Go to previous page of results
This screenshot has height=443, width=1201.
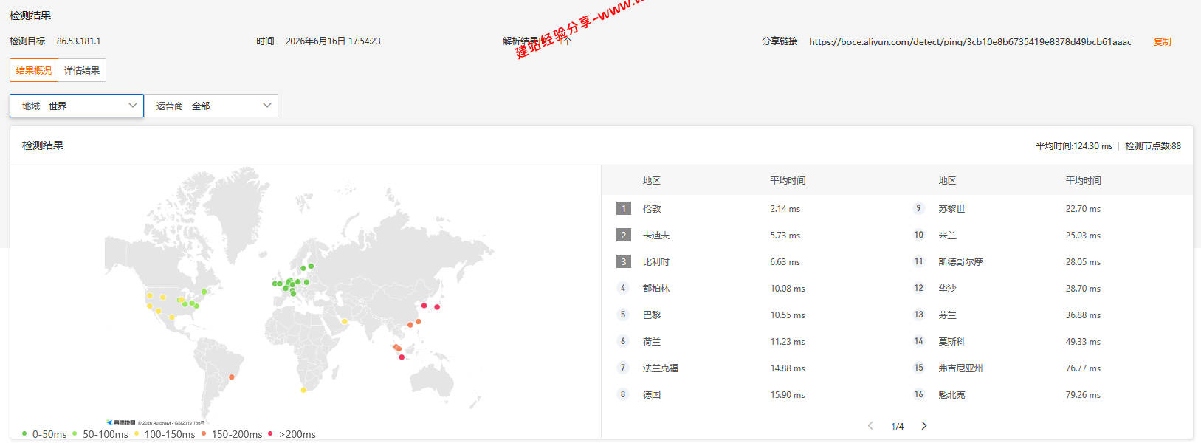point(870,426)
